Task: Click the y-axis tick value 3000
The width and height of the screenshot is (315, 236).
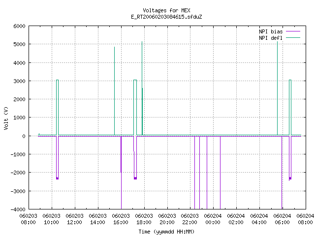Action: [x=19, y=81]
